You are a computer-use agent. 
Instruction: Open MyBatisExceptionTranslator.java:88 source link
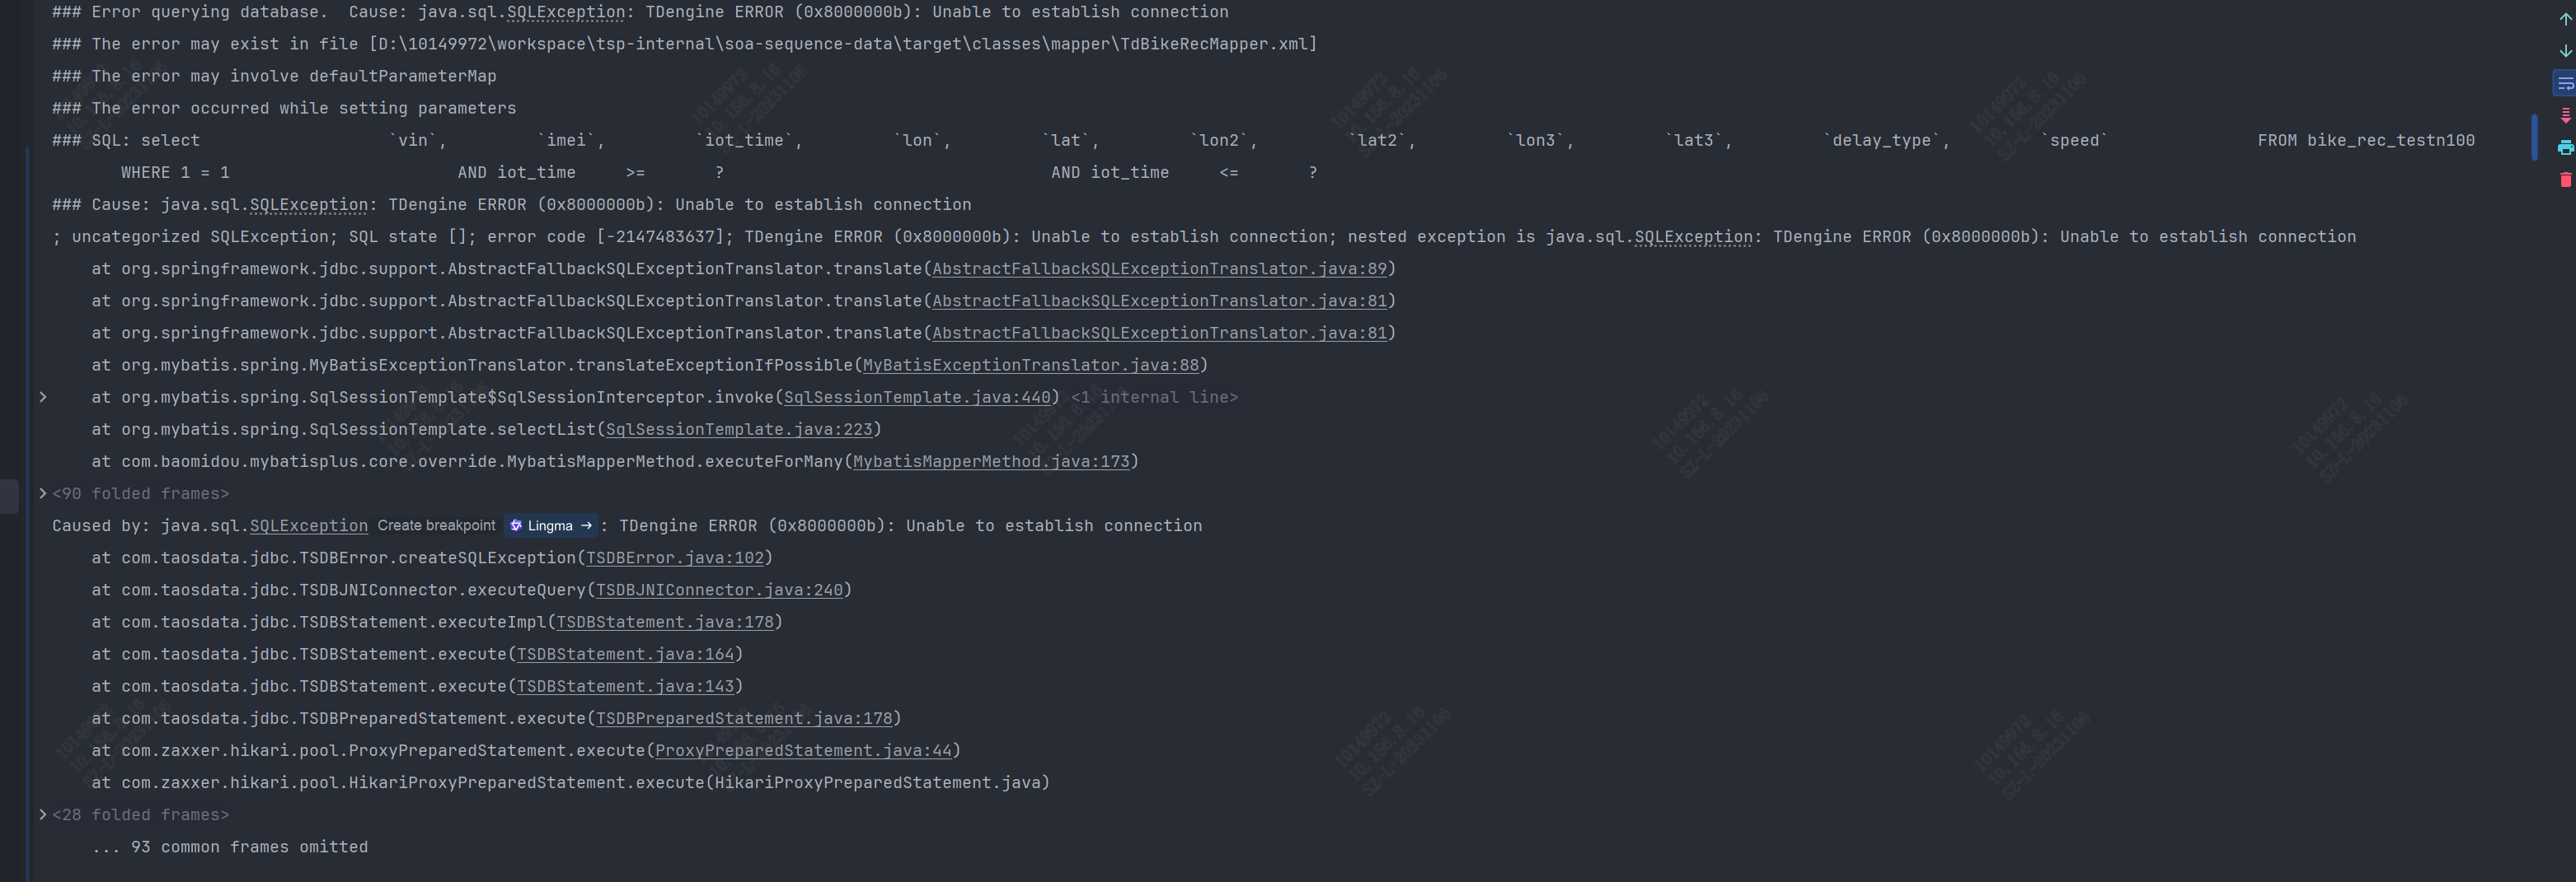[1030, 366]
